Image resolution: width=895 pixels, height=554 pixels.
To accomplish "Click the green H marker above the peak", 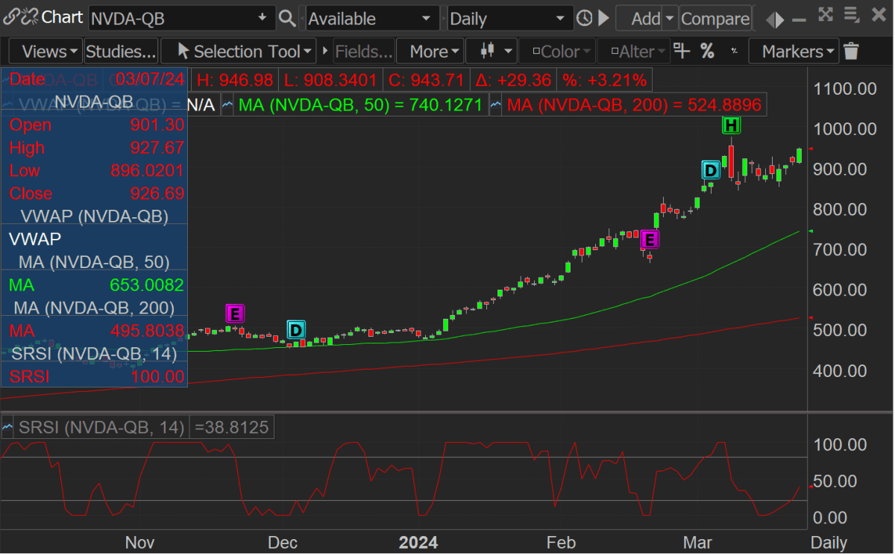I will (x=732, y=125).
